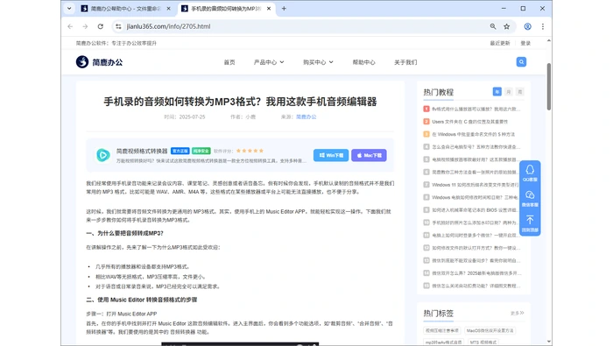Click the article title heading

(240, 102)
